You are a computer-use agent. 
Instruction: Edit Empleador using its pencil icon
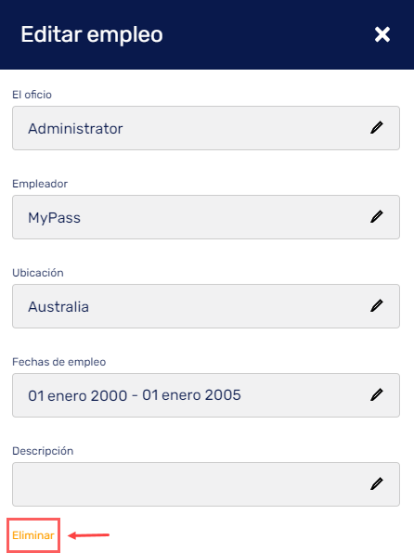tap(377, 216)
